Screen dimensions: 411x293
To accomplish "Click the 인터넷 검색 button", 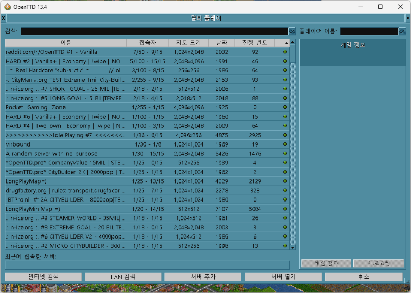I will pos(43,277).
